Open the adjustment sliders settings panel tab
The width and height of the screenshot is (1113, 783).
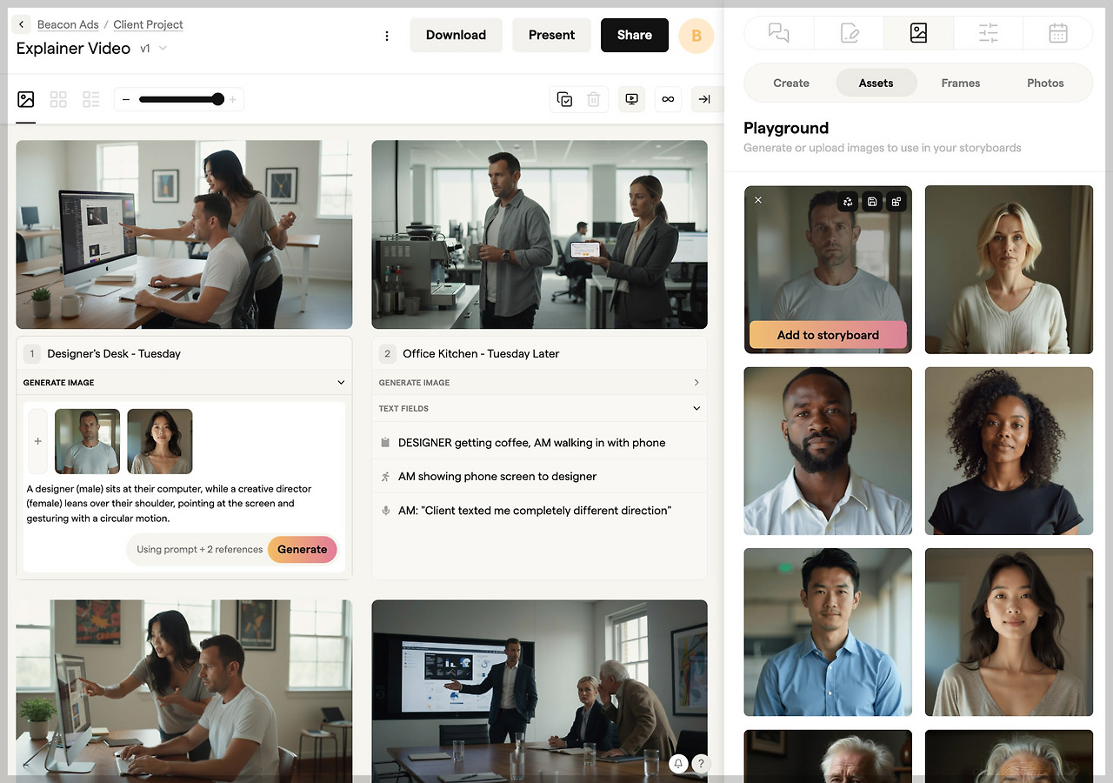click(989, 33)
